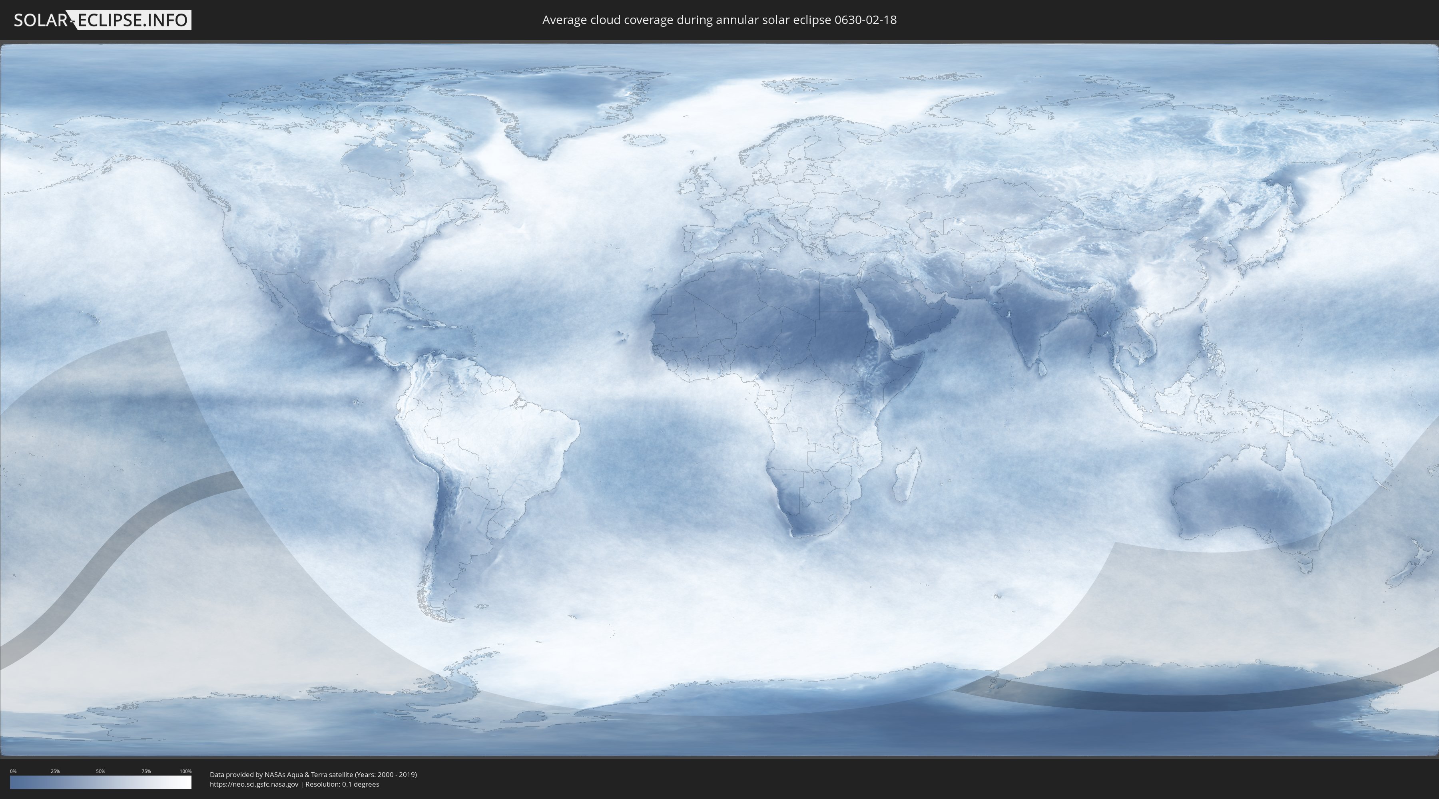Click the cloud coverage color gradient legend bar
Viewport: 1439px width, 799px height.
(x=101, y=782)
